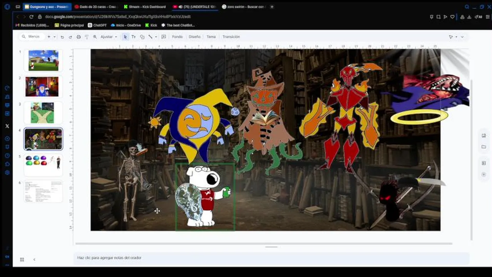The image size is (492, 277).
Task: Switch to Stream - Kick Dashboard tab
Action: [146, 7]
